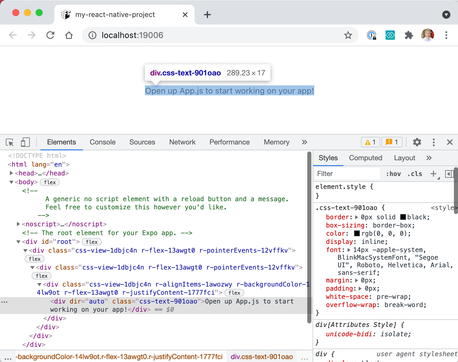458x362 pixels.
Task: Expand the border shorthand property
Action: (356, 217)
